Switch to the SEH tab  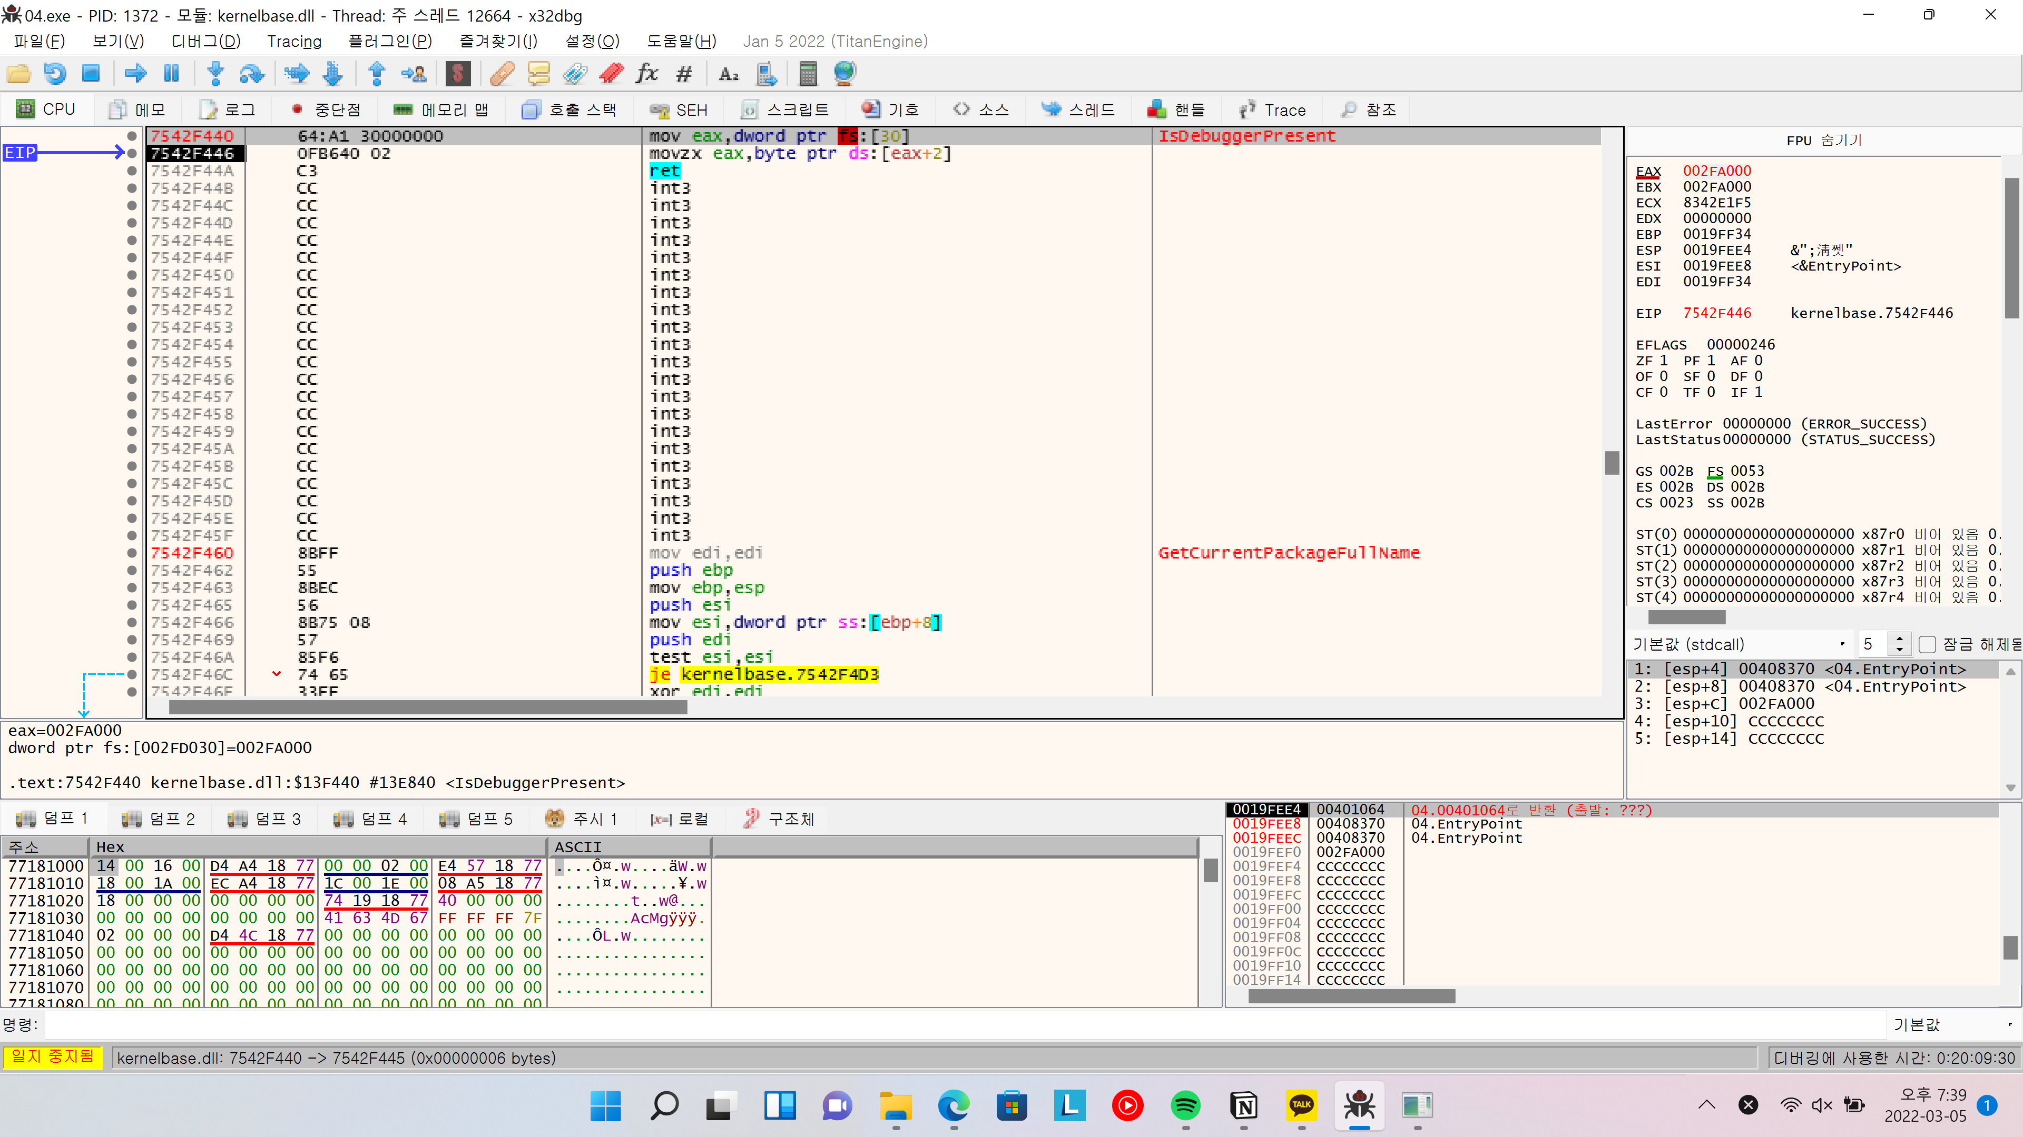click(679, 110)
